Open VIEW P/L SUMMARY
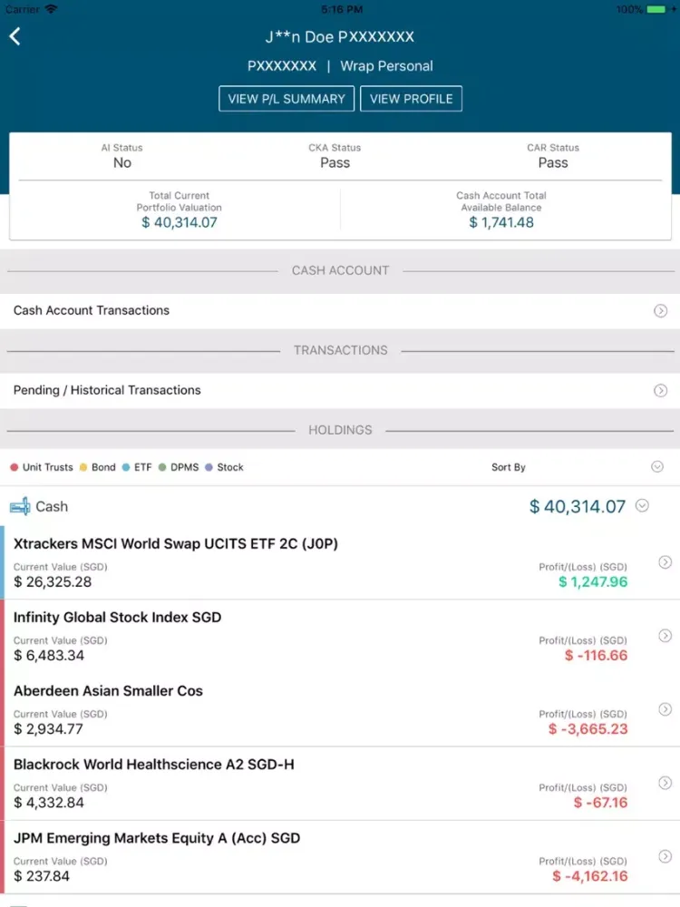 pyautogui.click(x=287, y=99)
